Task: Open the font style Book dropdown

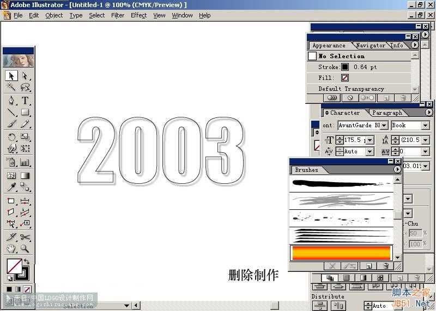Action: (425, 126)
